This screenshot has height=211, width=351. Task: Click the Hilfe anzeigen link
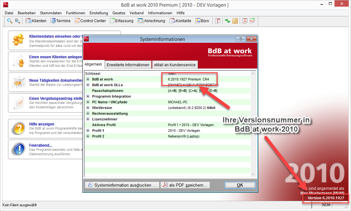pyautogui.click(x=42, y=124)
